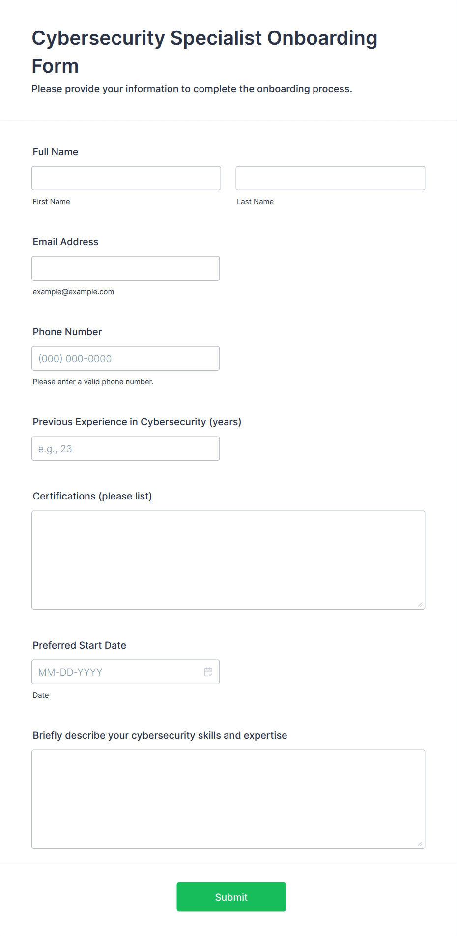Screen dimensions: 457x936
Task: Submit the onboarding form
Action: click(x=231, y=897)
